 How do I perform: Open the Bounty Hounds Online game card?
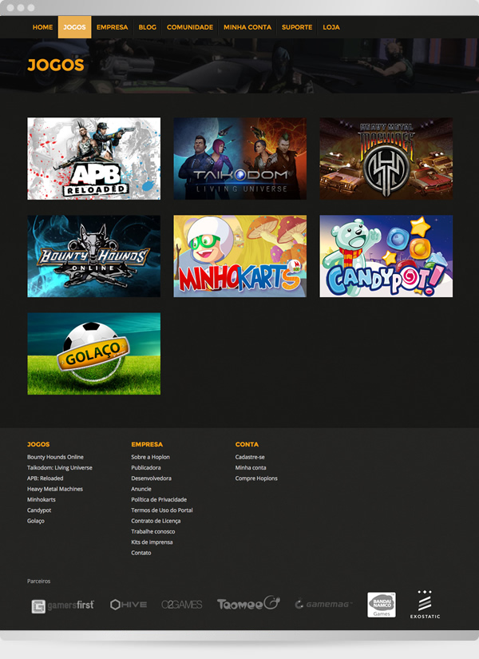pyautogui.click(x=93, y=256)
